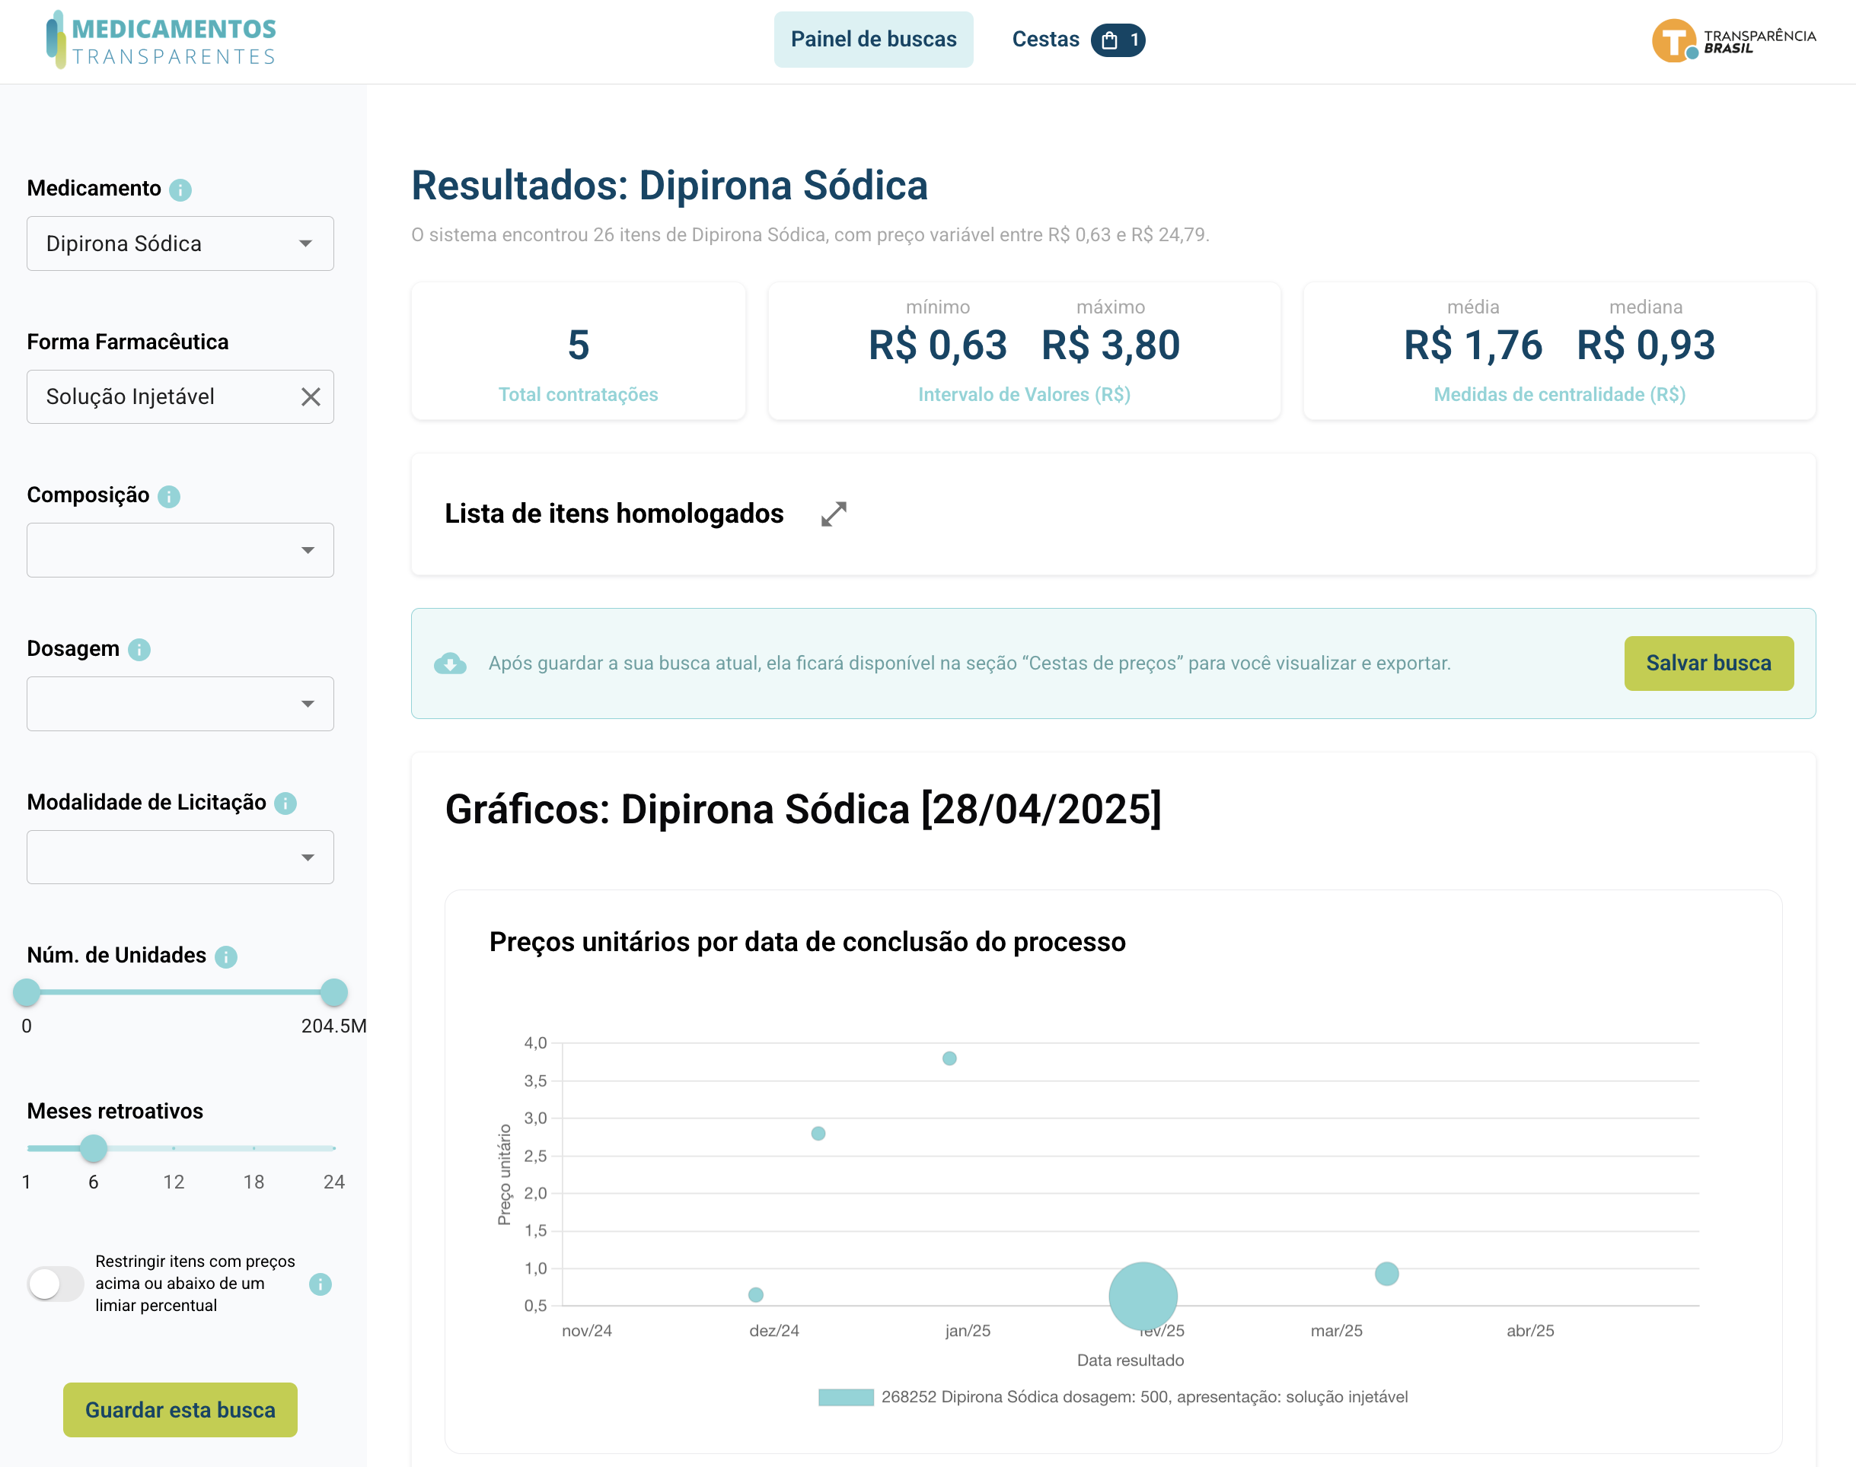Screen dimensions: 1856x1467
Task: Click the Cestas basket icon badge
Action: [1118, 40]
